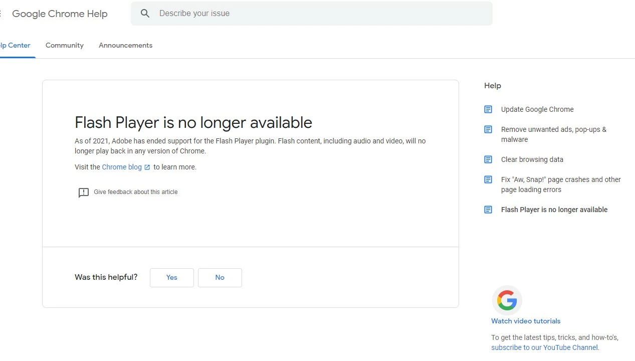
Task: Click the feedback speech bubble icon
Action: coord(84,193)
